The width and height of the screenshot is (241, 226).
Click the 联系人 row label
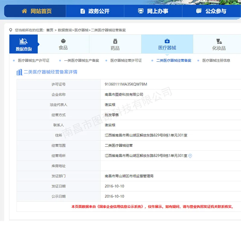point(58,125)
